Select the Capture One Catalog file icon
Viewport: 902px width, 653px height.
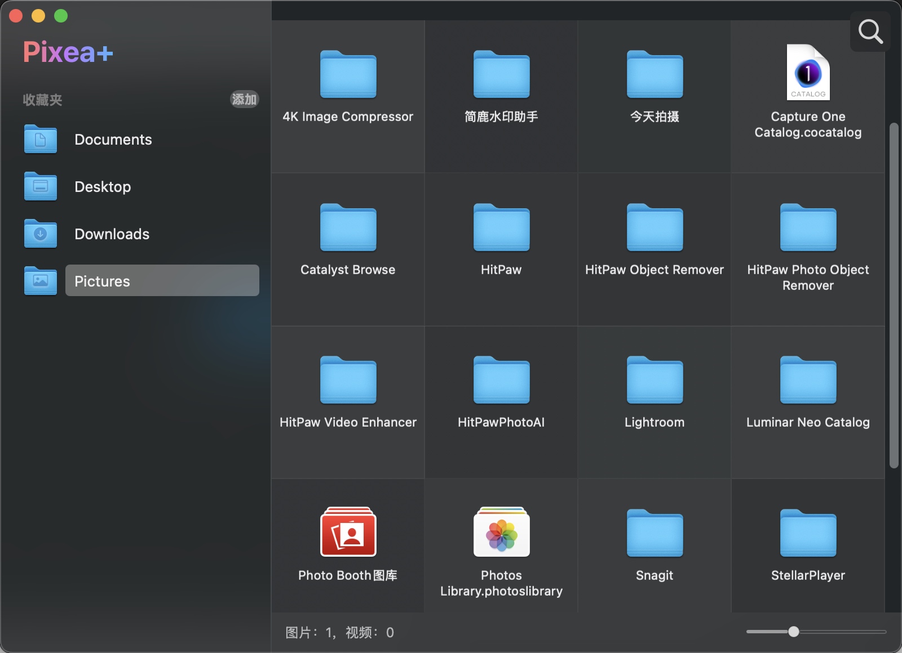pos(808,72)
